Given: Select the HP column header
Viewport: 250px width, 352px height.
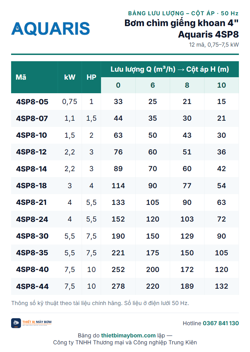Looking at the screenshot, I should 91,77.
